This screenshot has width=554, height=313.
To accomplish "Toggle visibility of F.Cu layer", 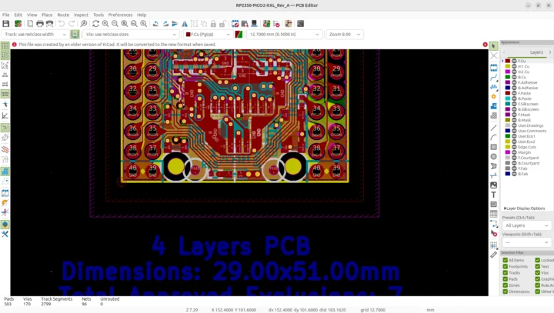I will click(x=515, y=61).
